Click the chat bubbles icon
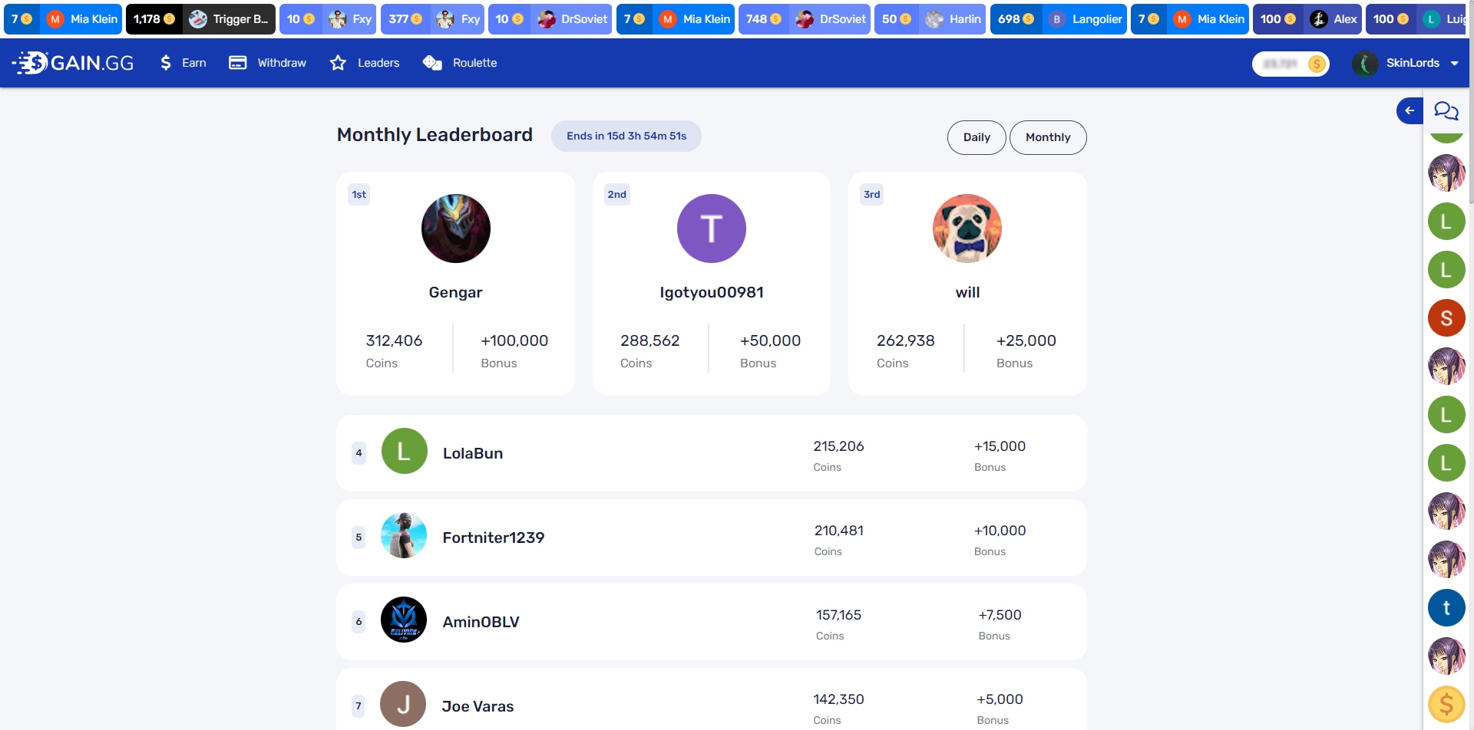 point(1446,110)
